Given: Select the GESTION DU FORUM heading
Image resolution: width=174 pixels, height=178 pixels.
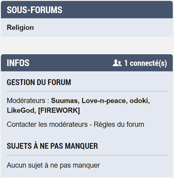Looking at the screenshot, I should click(39, 82).
